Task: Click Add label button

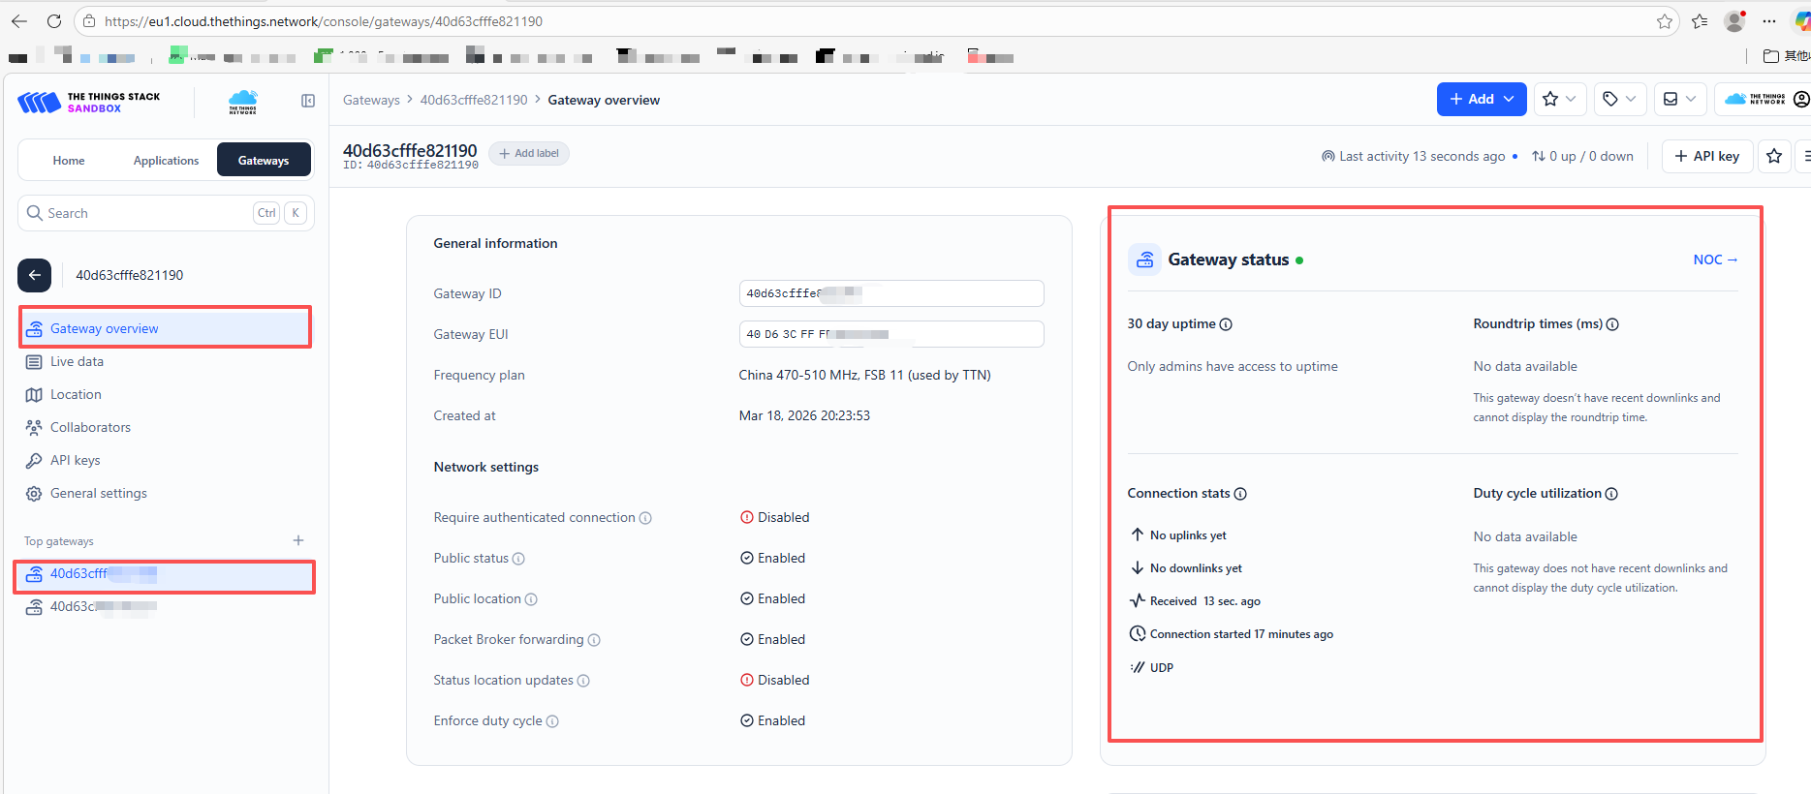Action: coord(529,153)
